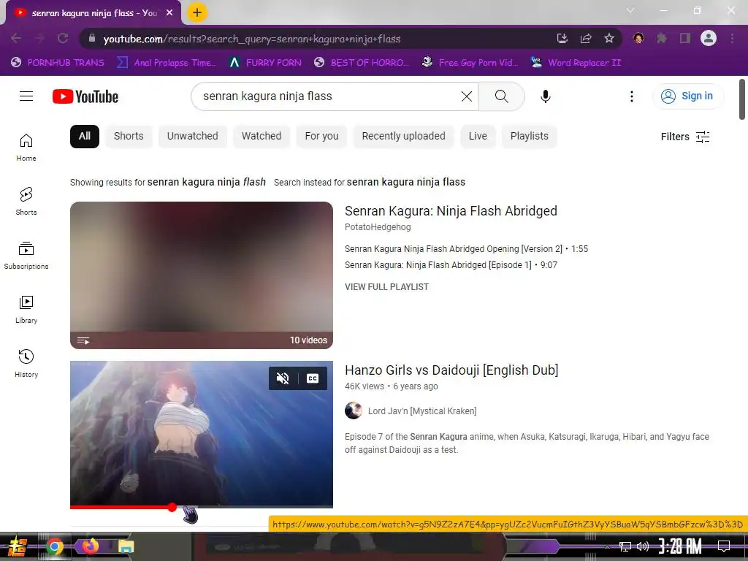748x561 pixels.
Task: Click Lord Jav'n channel avatar
Action: (354, 411)
